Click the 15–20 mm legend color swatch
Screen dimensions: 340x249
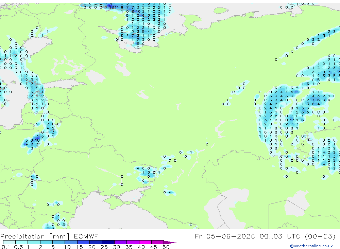[84, 242]
